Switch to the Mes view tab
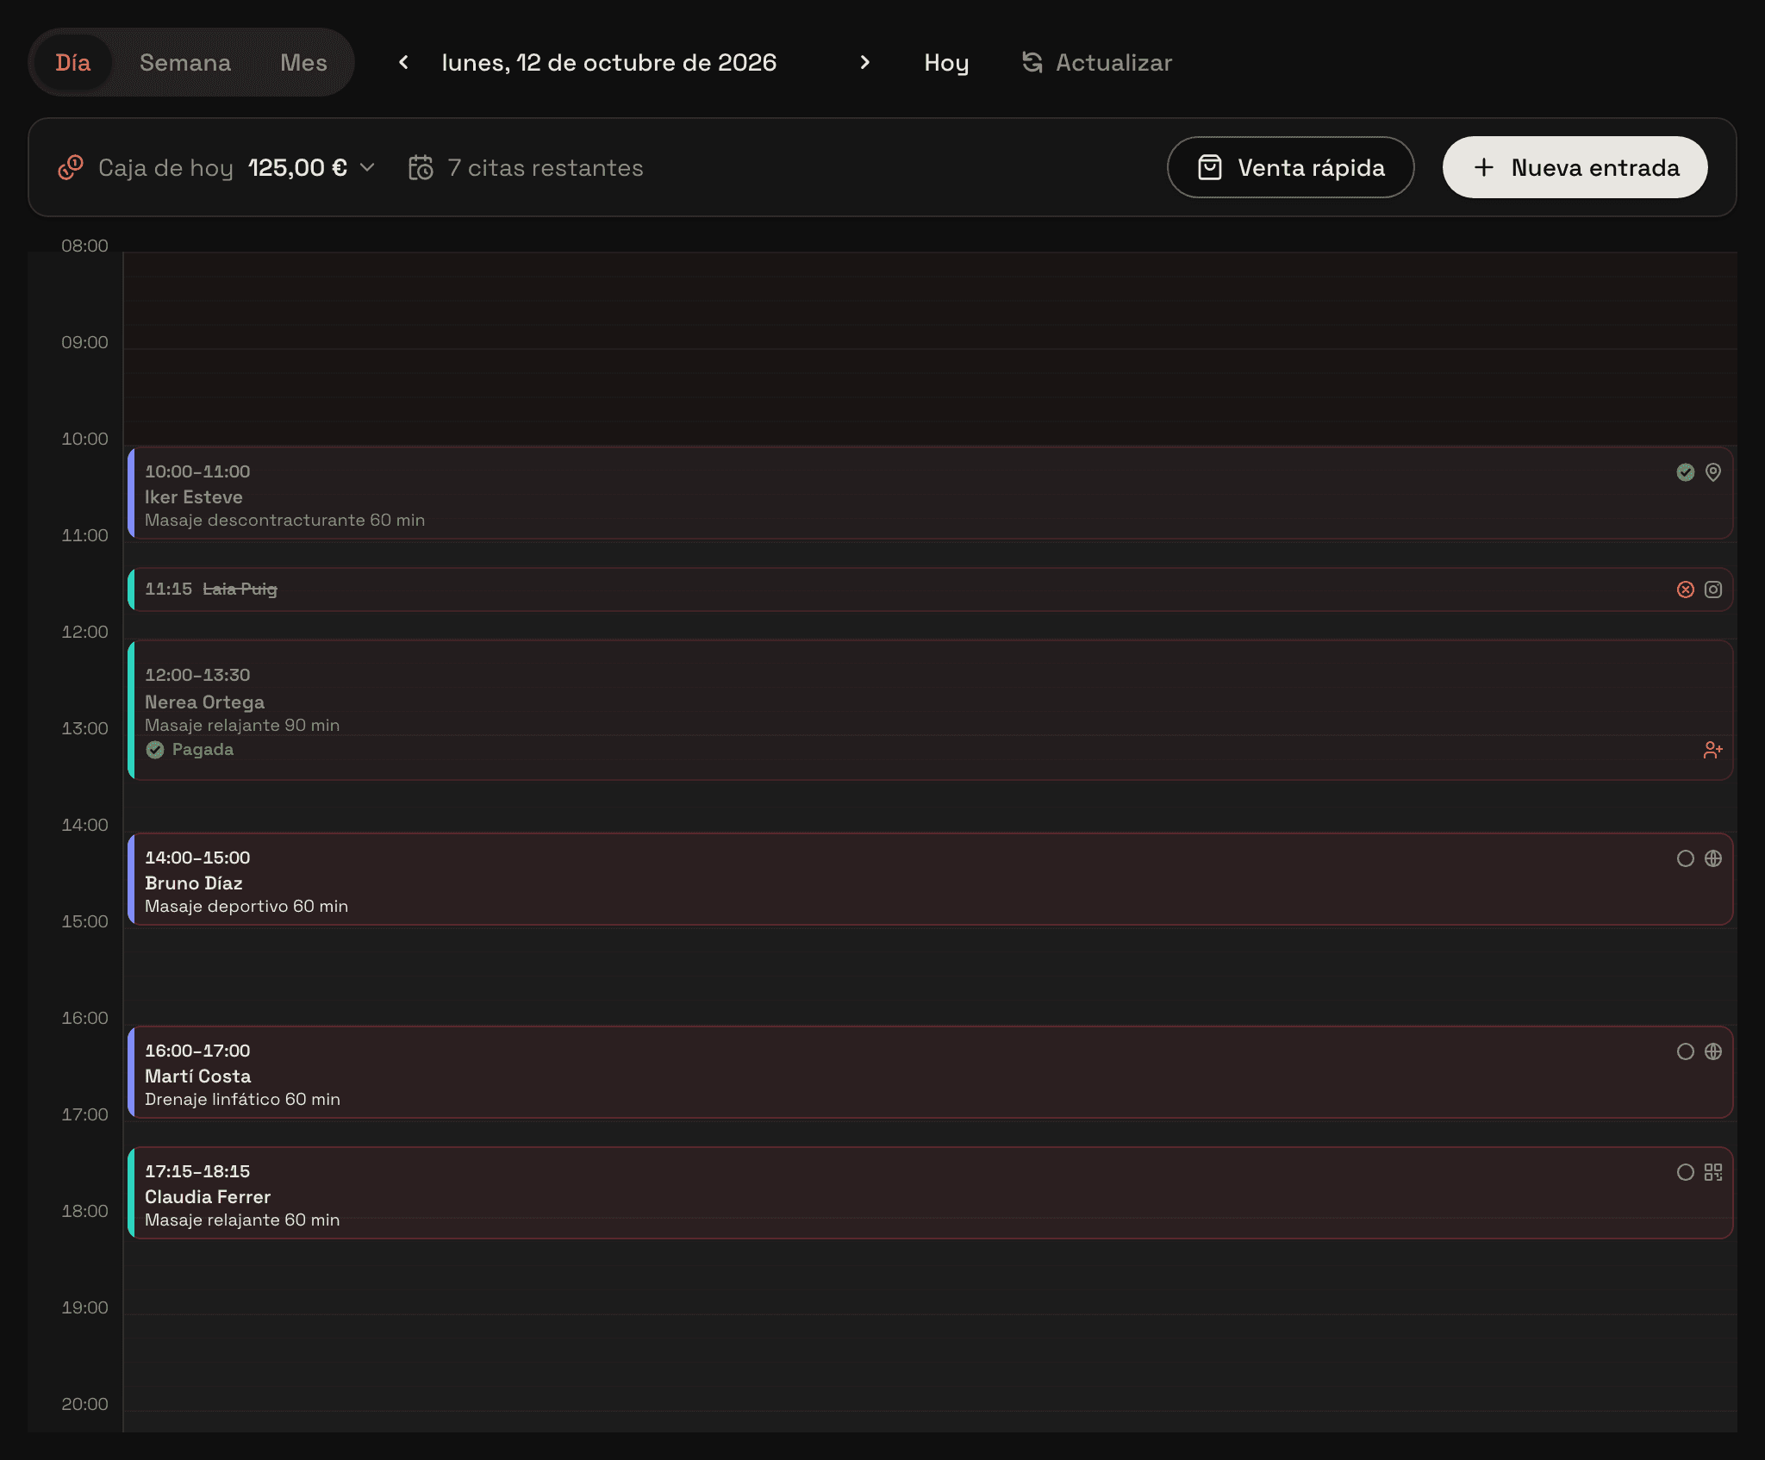 (303, 63)
